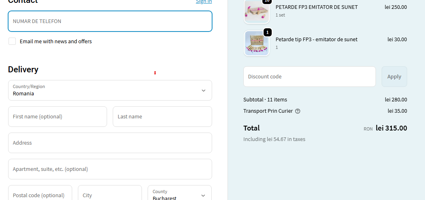Open the Country/Region dropdown

110,90
